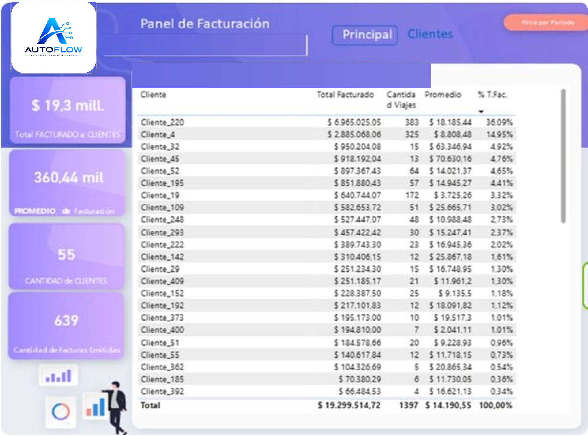
Task: Open the small bar chart icon
Action: click(x=58, y=375)
